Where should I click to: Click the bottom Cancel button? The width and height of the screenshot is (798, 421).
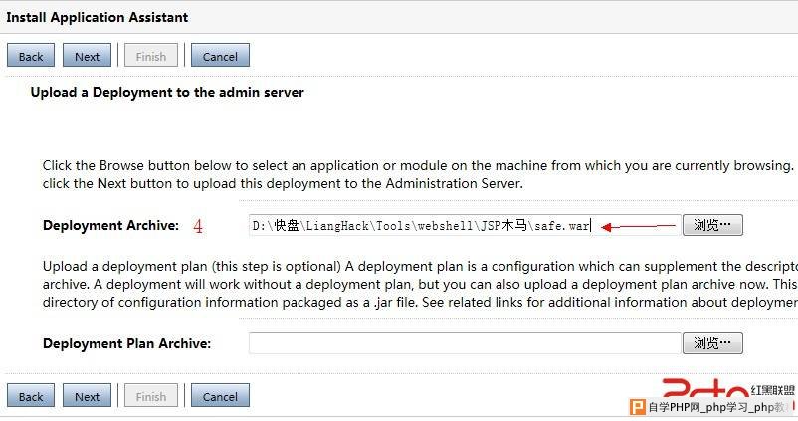220,395
